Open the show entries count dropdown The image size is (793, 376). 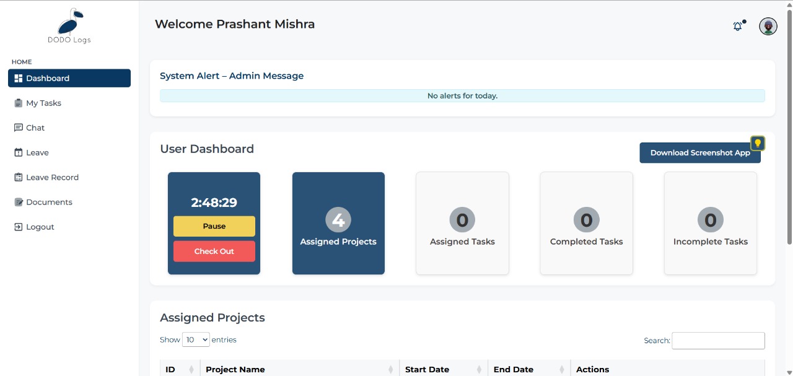196,340
